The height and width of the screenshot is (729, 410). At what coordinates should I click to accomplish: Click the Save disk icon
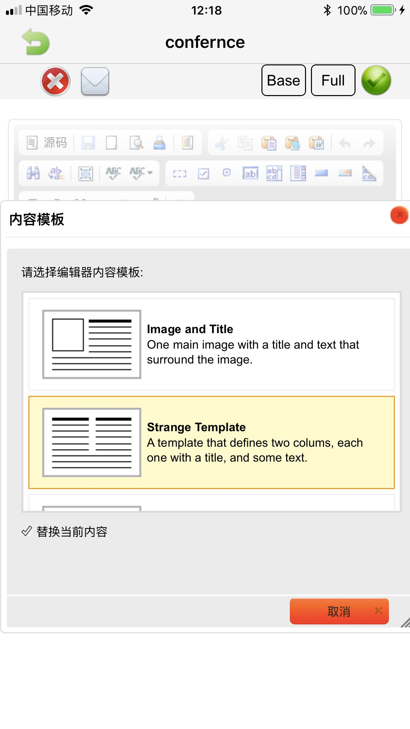tap(88, 143)
